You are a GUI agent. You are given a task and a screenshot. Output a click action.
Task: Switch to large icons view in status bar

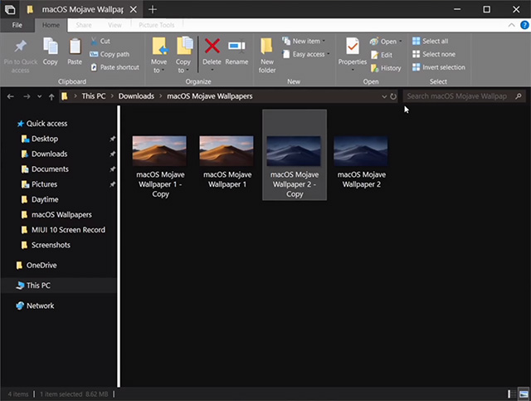point(524,394)
